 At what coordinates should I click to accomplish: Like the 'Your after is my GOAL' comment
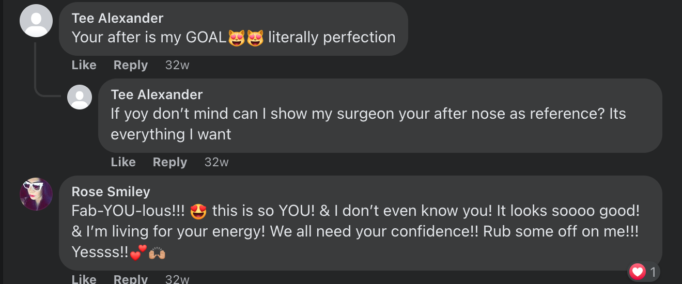pos(84,65)
